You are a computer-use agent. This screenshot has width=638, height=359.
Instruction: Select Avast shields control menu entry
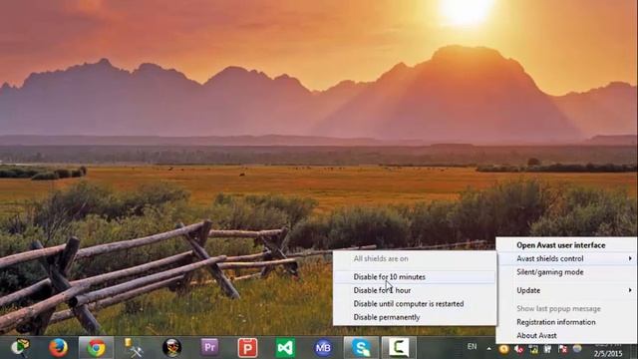[x=566, y=258]
